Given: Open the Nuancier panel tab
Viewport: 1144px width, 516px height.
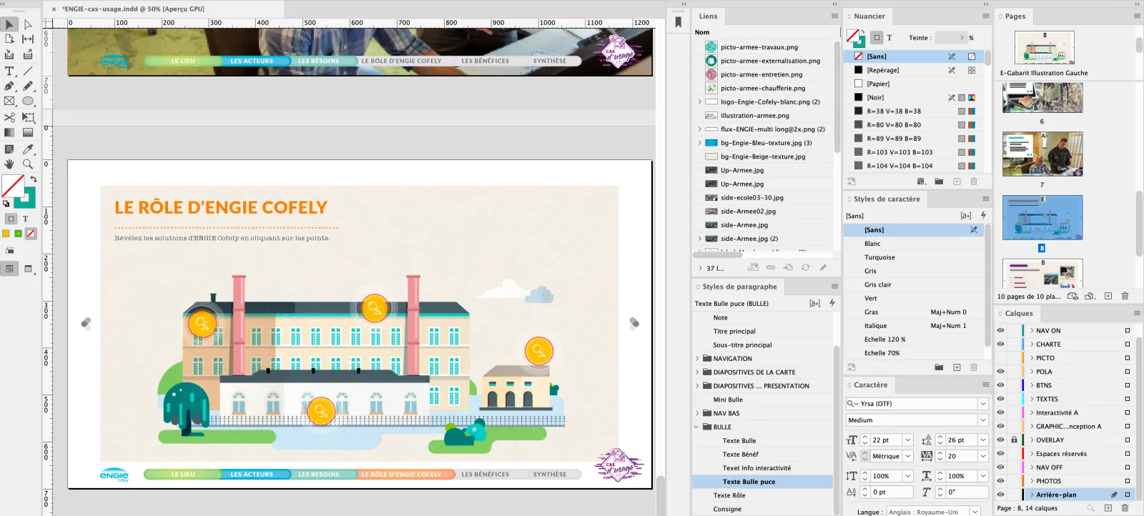Looking at the screenshot, I should (x=869, y=16).
